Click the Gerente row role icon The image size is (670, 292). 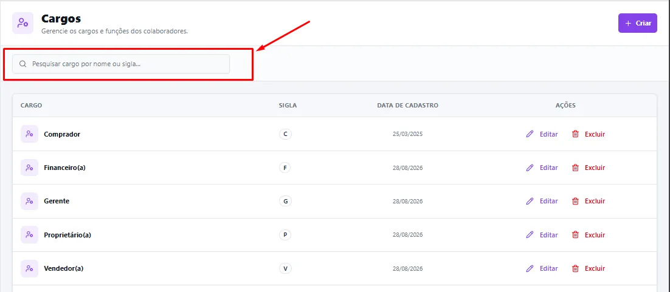[x=29, y=201]
